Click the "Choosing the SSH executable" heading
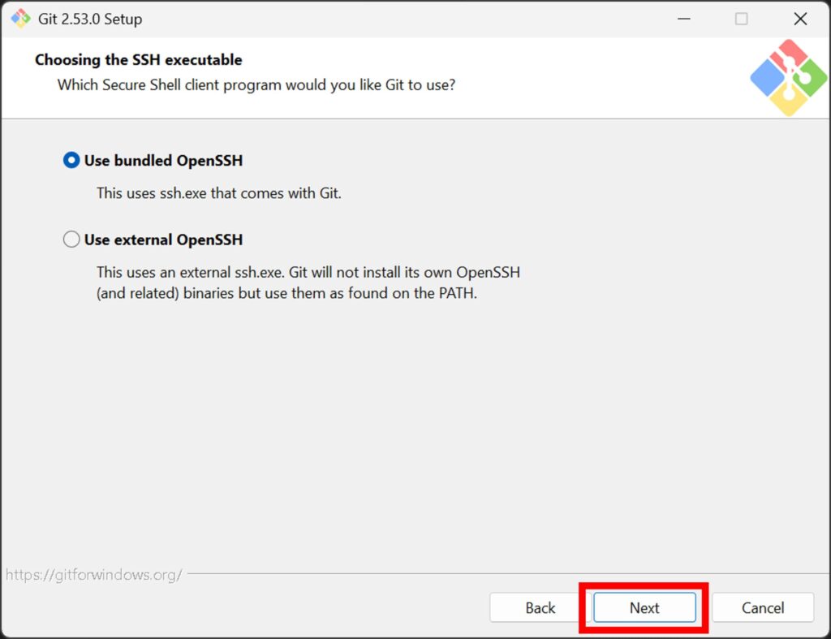The width and height of the screenshot is (831, 639). coord(139,60)
